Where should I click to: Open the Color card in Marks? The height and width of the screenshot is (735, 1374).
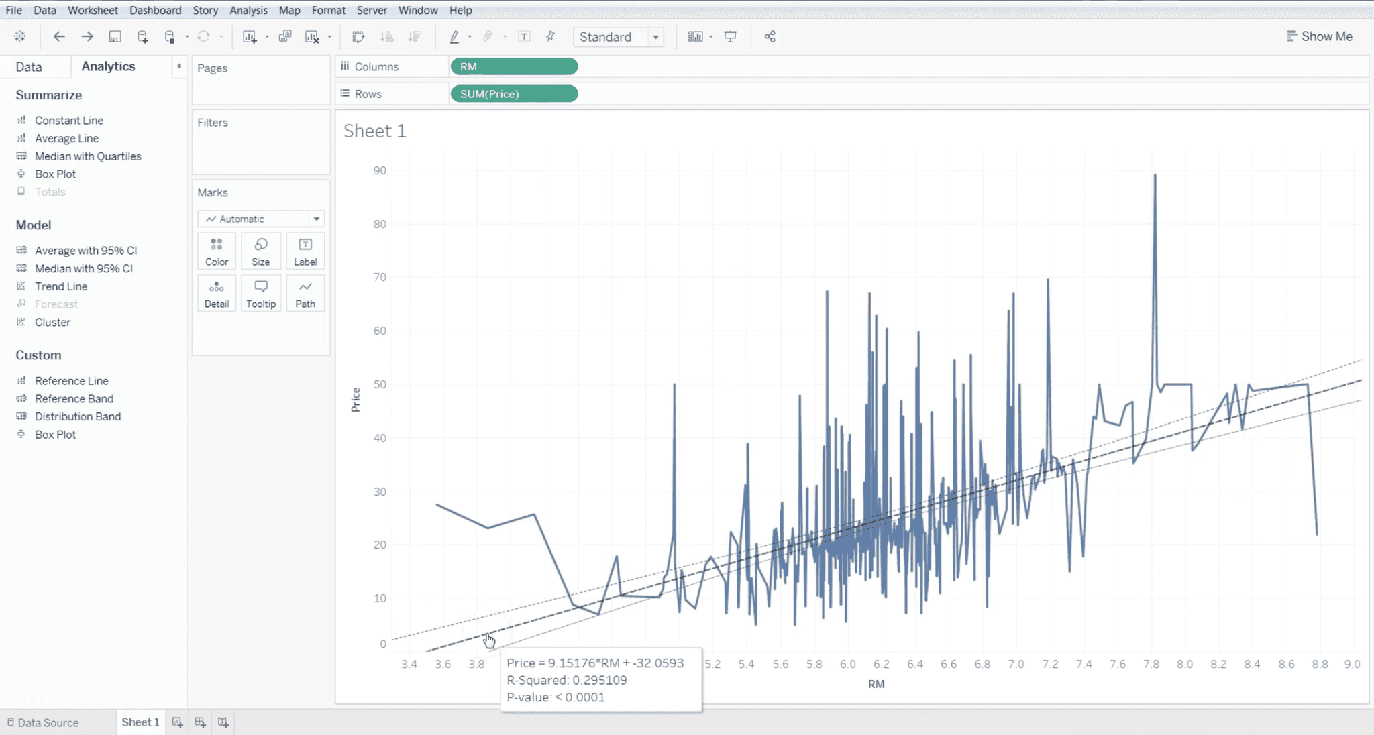[x=216, y=251]
